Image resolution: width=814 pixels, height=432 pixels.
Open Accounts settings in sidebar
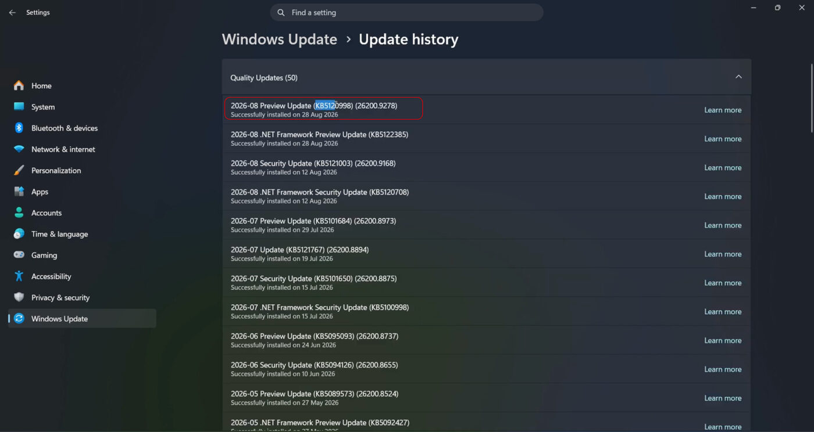(x=82, y=213)
